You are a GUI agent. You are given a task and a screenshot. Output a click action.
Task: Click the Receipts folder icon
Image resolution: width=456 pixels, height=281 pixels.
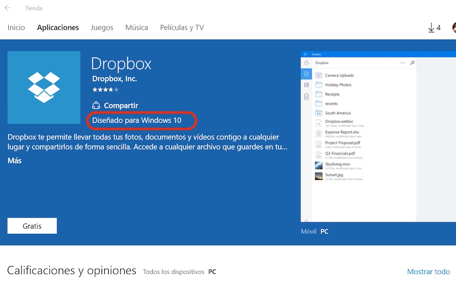(319, 94)
